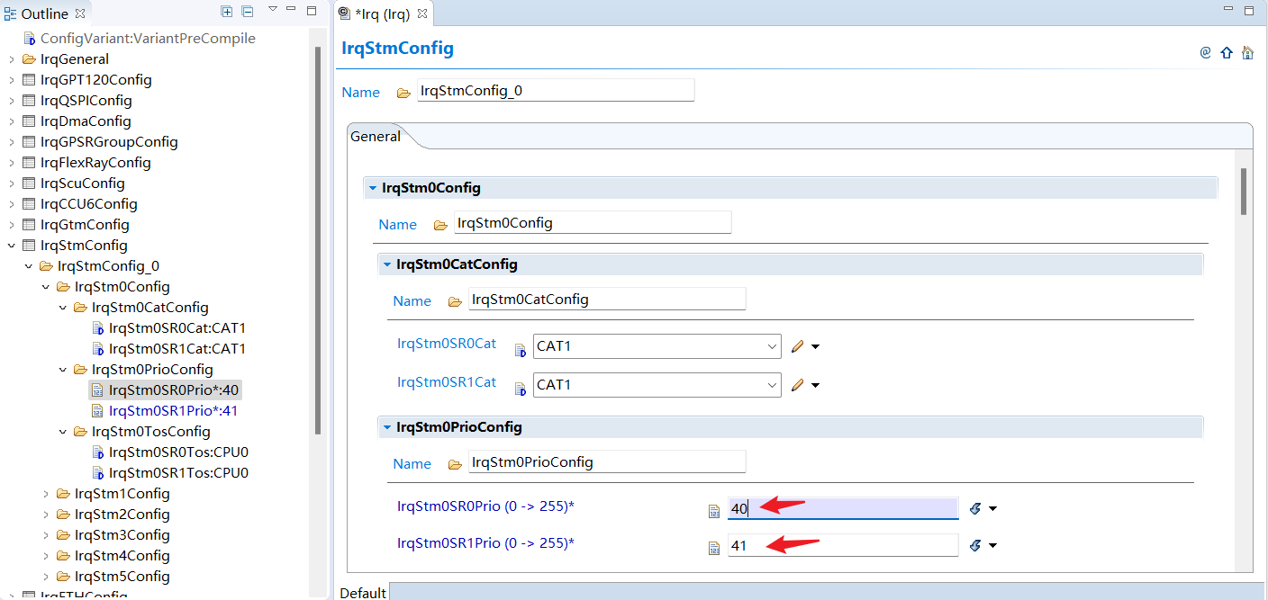Expand the IrqGtmConfig tree node arrow
The height and width of the screenshot is (600, 1268).
tap(11, 225)
